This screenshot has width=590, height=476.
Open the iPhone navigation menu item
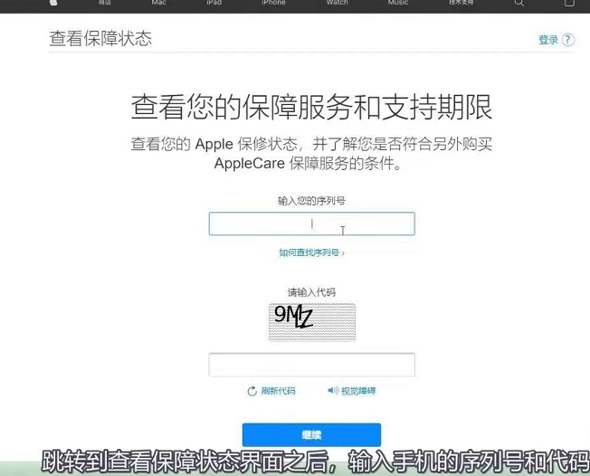point(273,2)
